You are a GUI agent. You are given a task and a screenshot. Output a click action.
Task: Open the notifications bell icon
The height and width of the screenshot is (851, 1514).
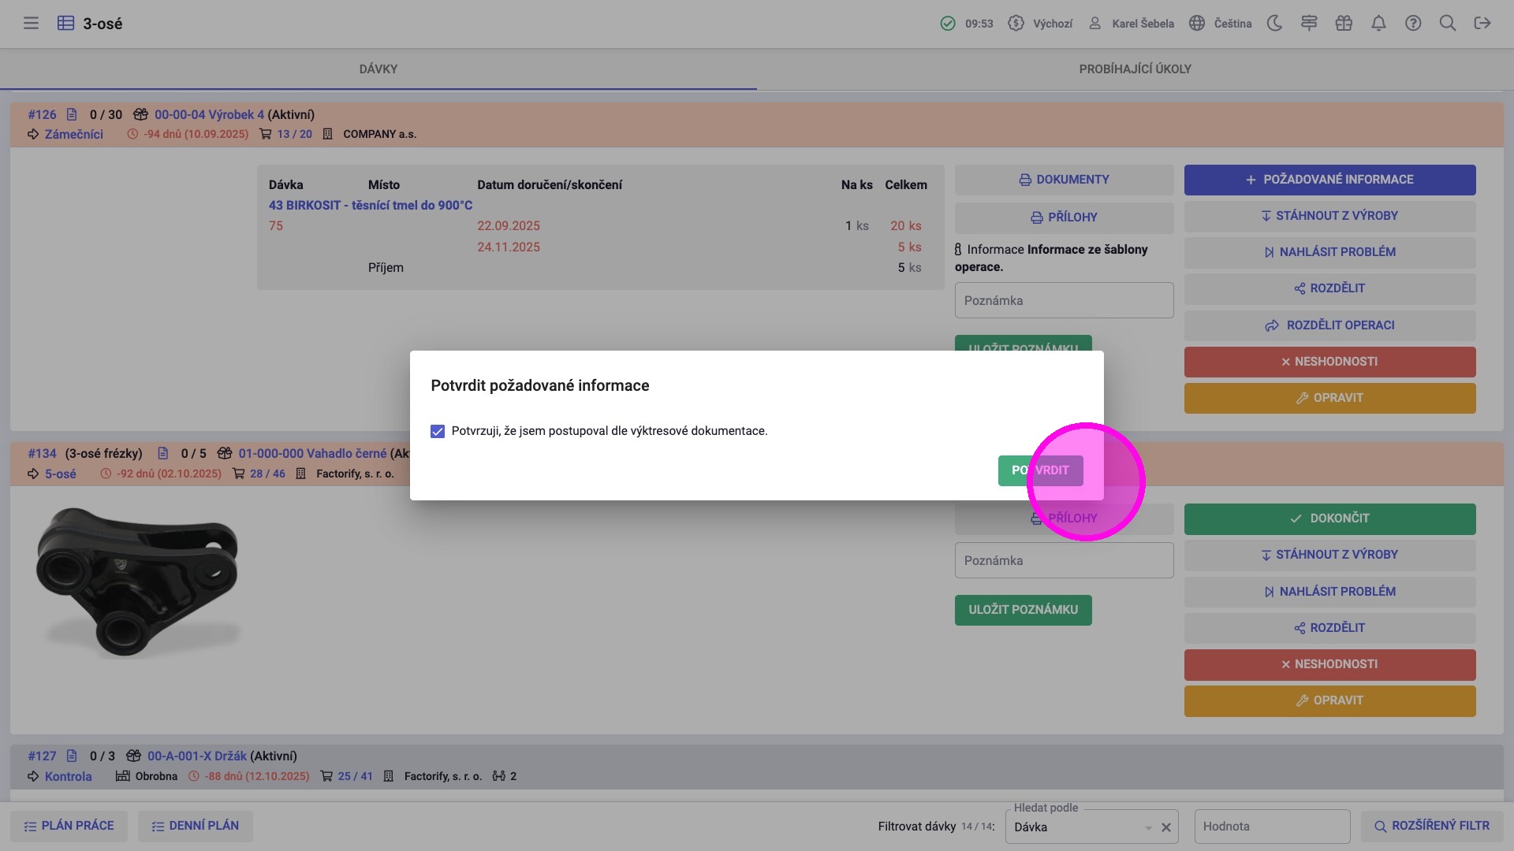1378,24
